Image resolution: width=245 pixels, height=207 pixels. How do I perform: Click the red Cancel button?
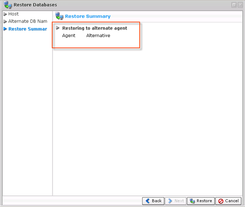[x=228, y=201]
